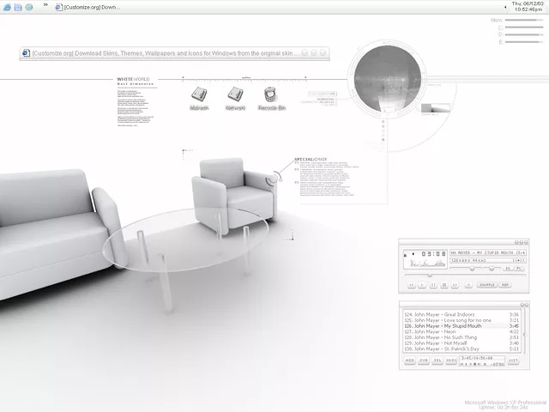Viewport: 549px width, 412px height.
Task: Skip to next track in Winamp
Action: (x=455, y=285)
